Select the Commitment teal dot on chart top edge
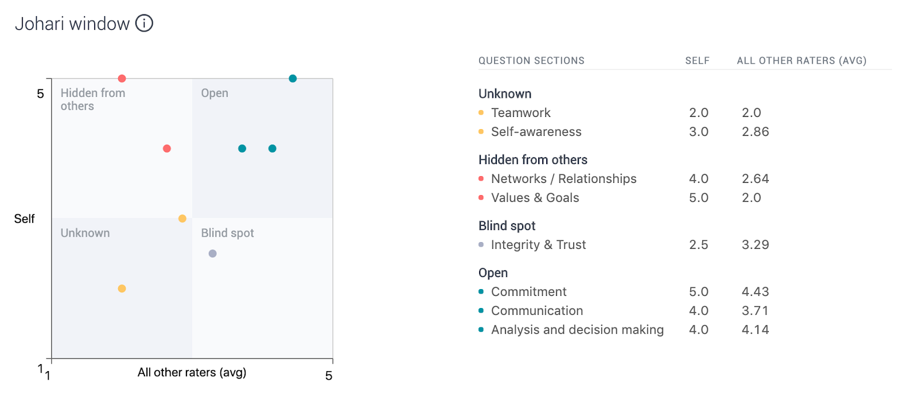The image size is (918, 394). coord(293,79)
